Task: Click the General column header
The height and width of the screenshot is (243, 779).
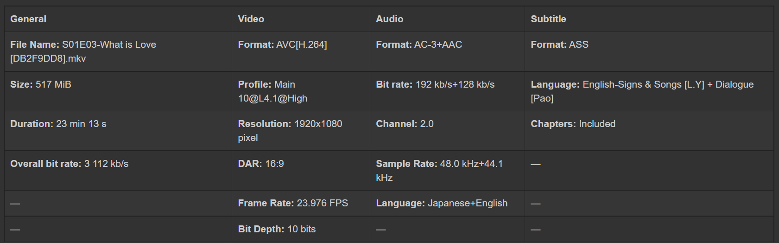Action: 28,19
